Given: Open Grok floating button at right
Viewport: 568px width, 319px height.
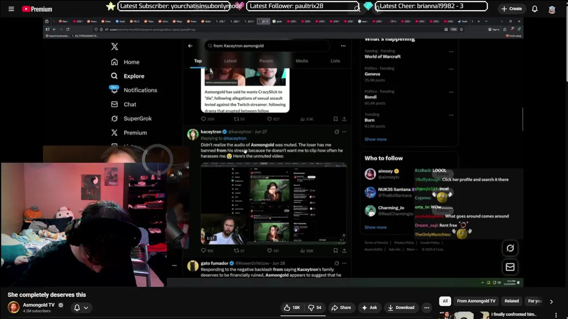Looking at the screenshot, I should pos(510,248).
